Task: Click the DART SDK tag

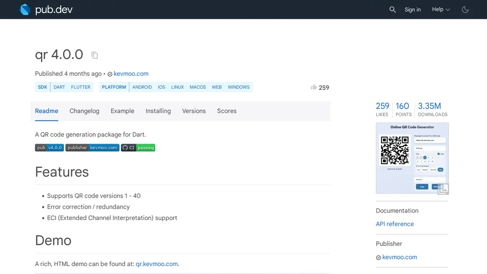Action: pyautogui.click(x=59, y=87)
